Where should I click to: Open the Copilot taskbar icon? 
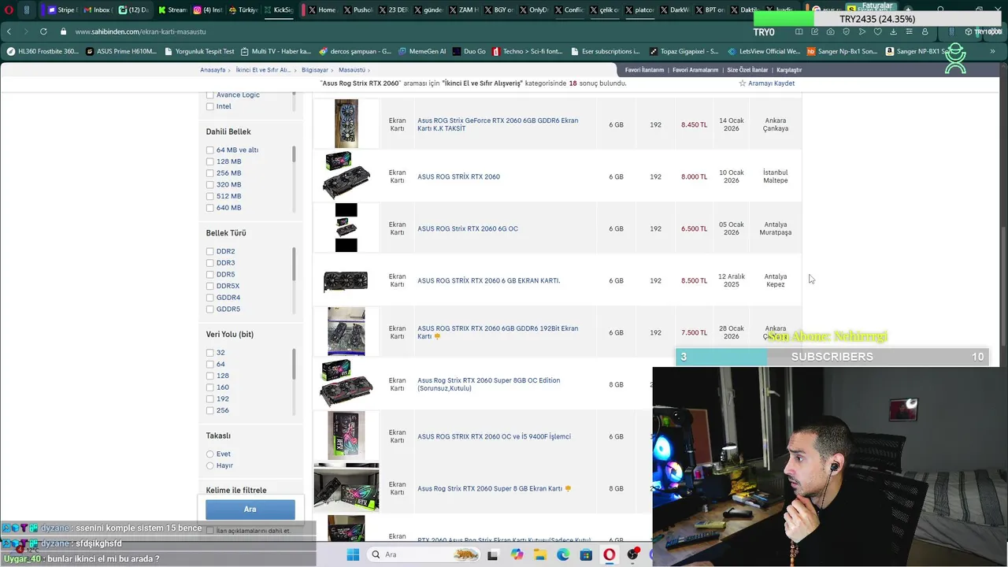(517, 554)
